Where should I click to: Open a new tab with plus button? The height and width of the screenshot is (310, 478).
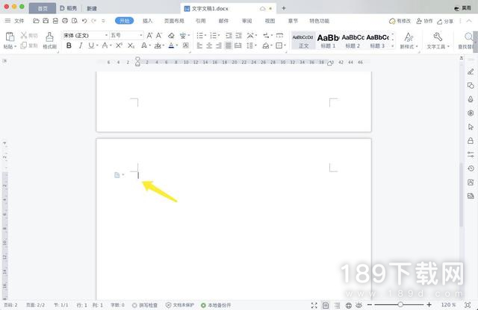pyautogui.click(x=284, y=7)
